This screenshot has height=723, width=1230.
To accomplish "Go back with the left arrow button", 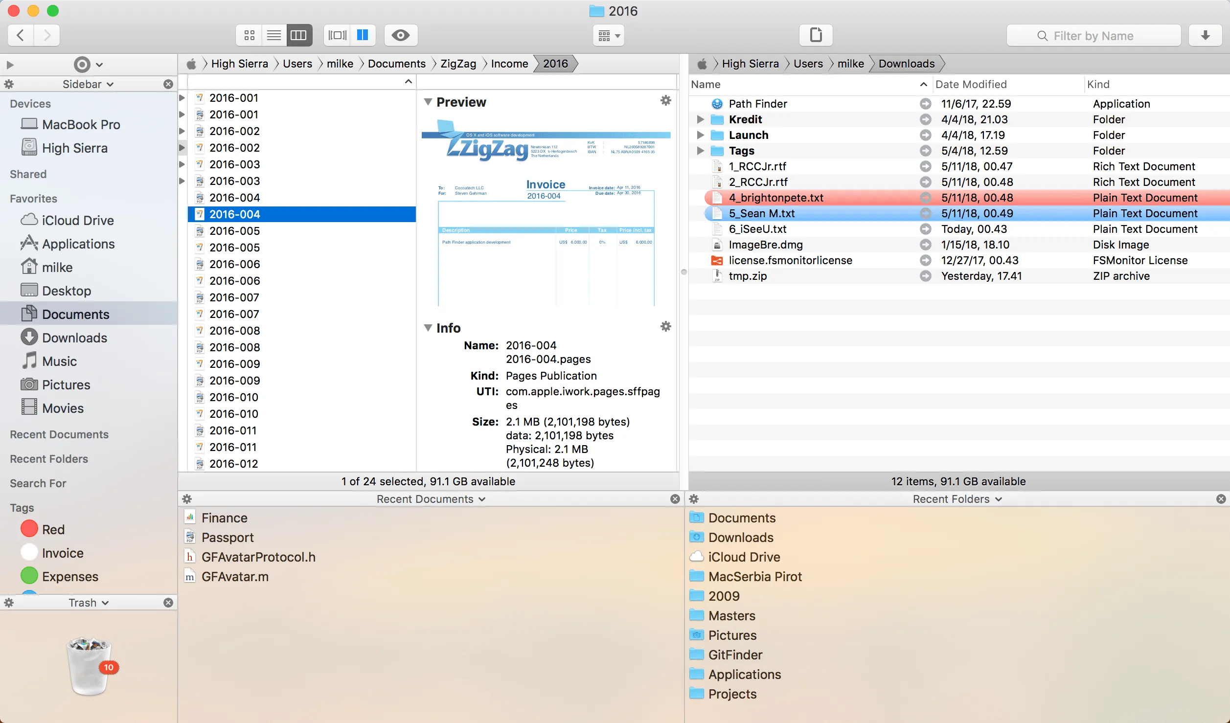I will (x=21, y=35).
